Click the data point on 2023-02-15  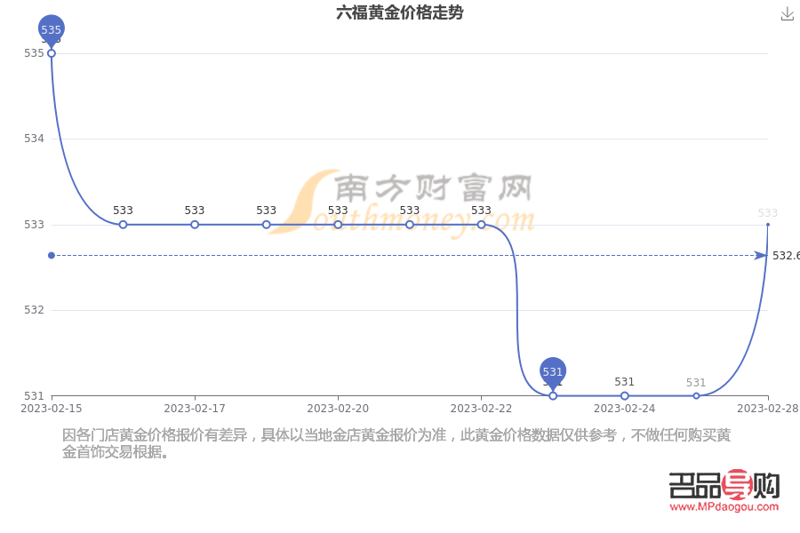(52, 53)
